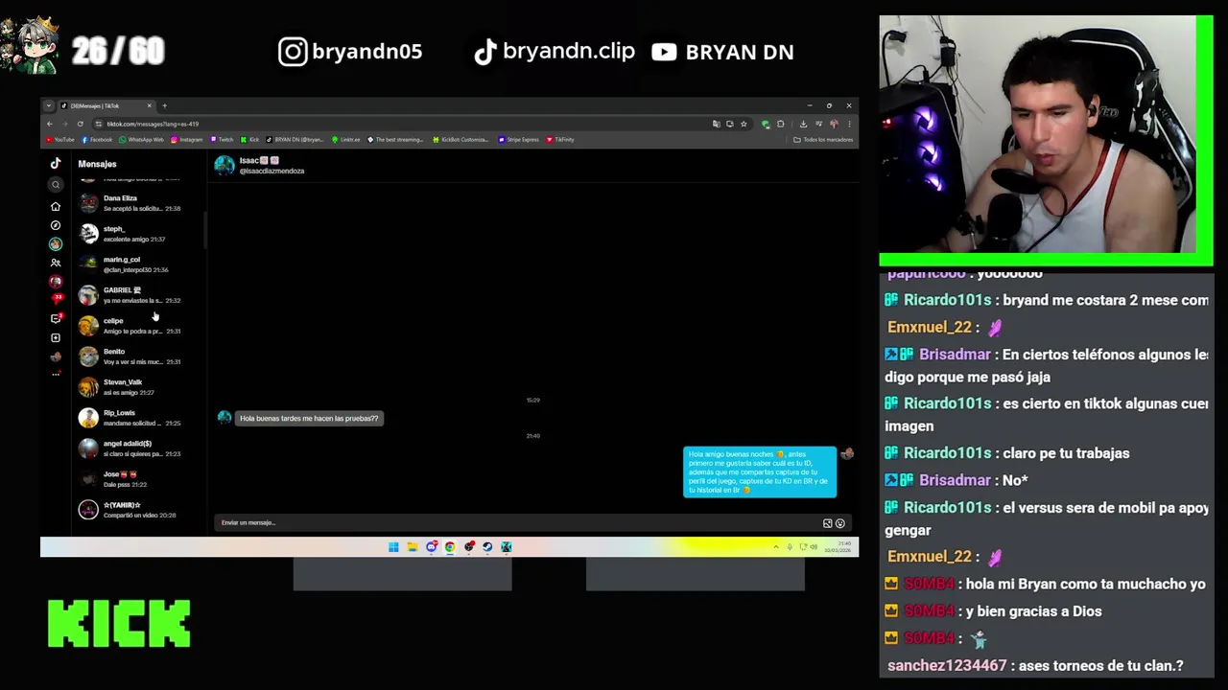Open the Chrome Downloads icon
This screenshot has height=690, width=1228.
click(x=804, y=124)
